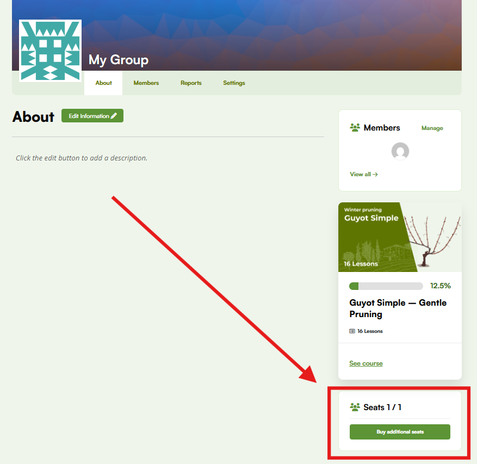Image resolution: width=477 pixels, height=464 pixels.
Task: Click the Guyot Simple — Gentle Pruning title
Action: [398, 308]
